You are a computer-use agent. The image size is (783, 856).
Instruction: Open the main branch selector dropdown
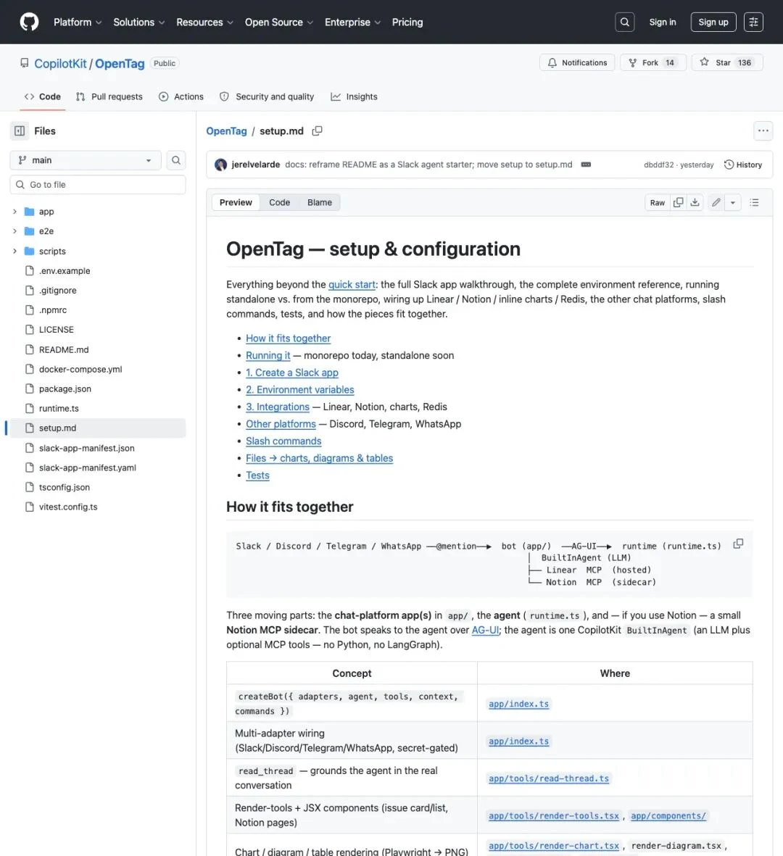click(86, 160)
